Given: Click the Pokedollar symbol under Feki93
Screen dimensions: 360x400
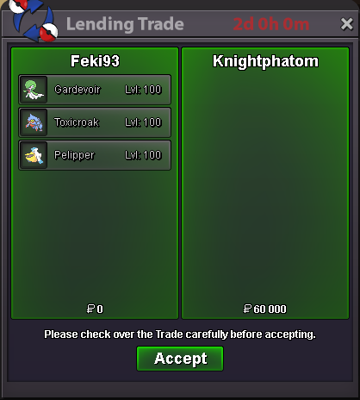Looking at the screenshot, I should coord(90,309).
